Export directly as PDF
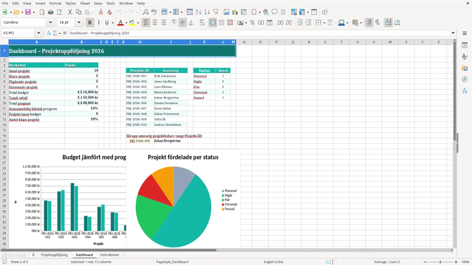 pyautogui.click(x=42, y=12)
